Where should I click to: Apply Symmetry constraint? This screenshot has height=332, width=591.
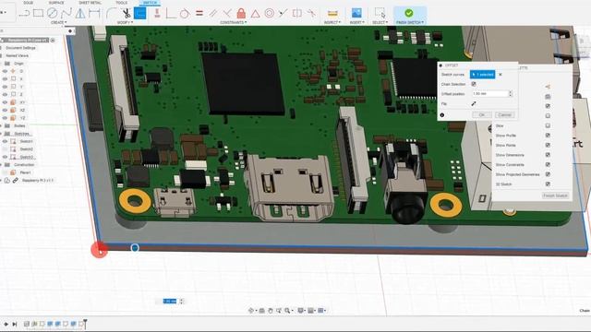tap(297, 13)
